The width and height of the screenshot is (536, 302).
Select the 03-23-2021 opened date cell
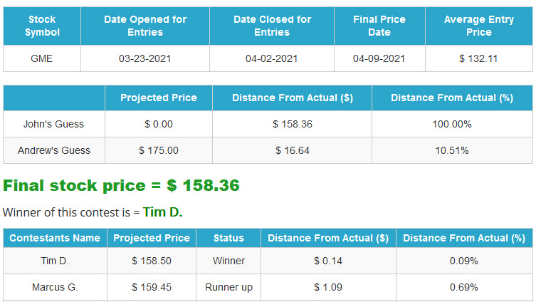(x=145, y=58)
